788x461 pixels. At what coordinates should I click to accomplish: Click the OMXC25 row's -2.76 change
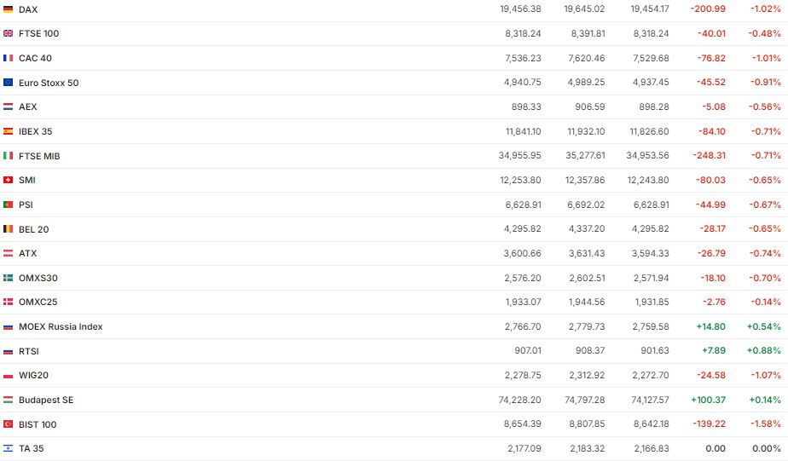(713, 302)
